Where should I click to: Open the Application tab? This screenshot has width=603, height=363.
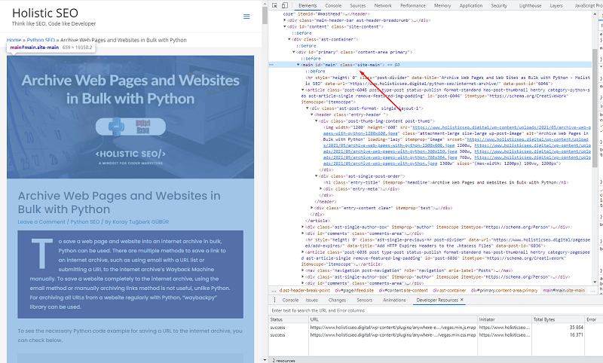tap(470, 5)
